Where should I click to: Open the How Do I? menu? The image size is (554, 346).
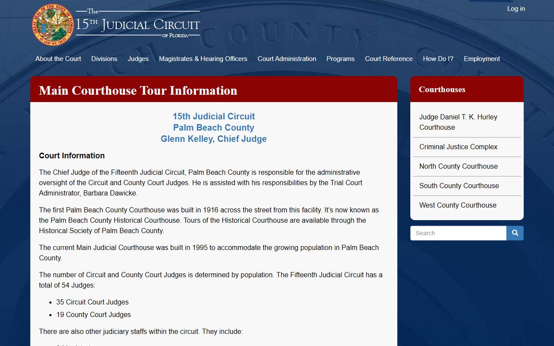tap(438, 59)
